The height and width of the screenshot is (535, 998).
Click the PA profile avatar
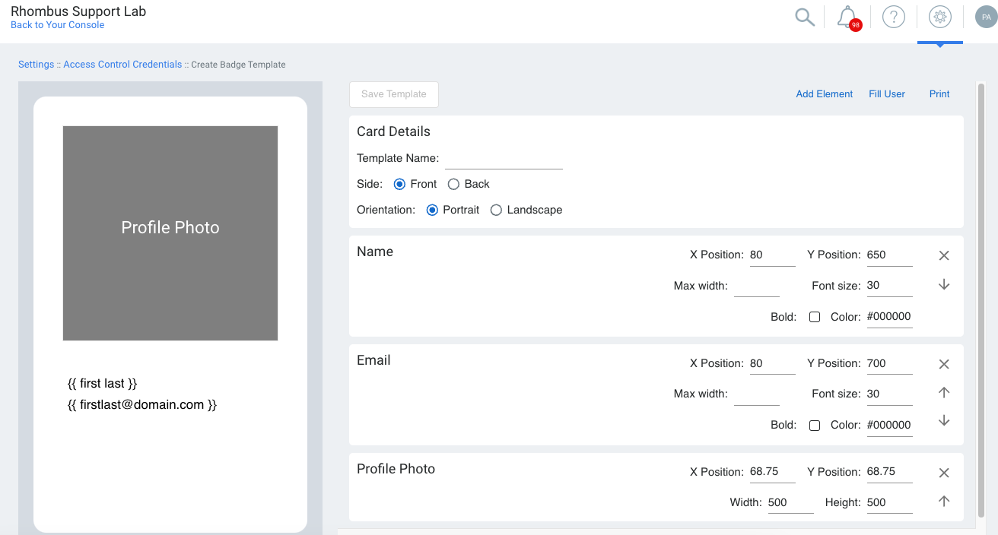coord(986,17)
